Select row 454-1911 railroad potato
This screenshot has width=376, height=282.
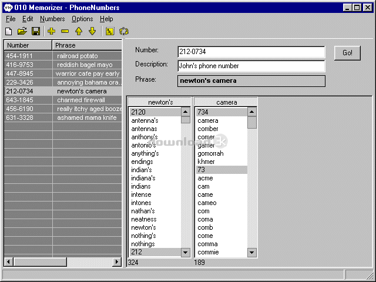point(63,56)
